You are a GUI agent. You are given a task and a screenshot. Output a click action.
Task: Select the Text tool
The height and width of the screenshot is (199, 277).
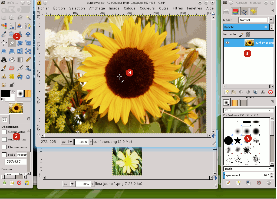pyautogui.click(x=4, y=59)
